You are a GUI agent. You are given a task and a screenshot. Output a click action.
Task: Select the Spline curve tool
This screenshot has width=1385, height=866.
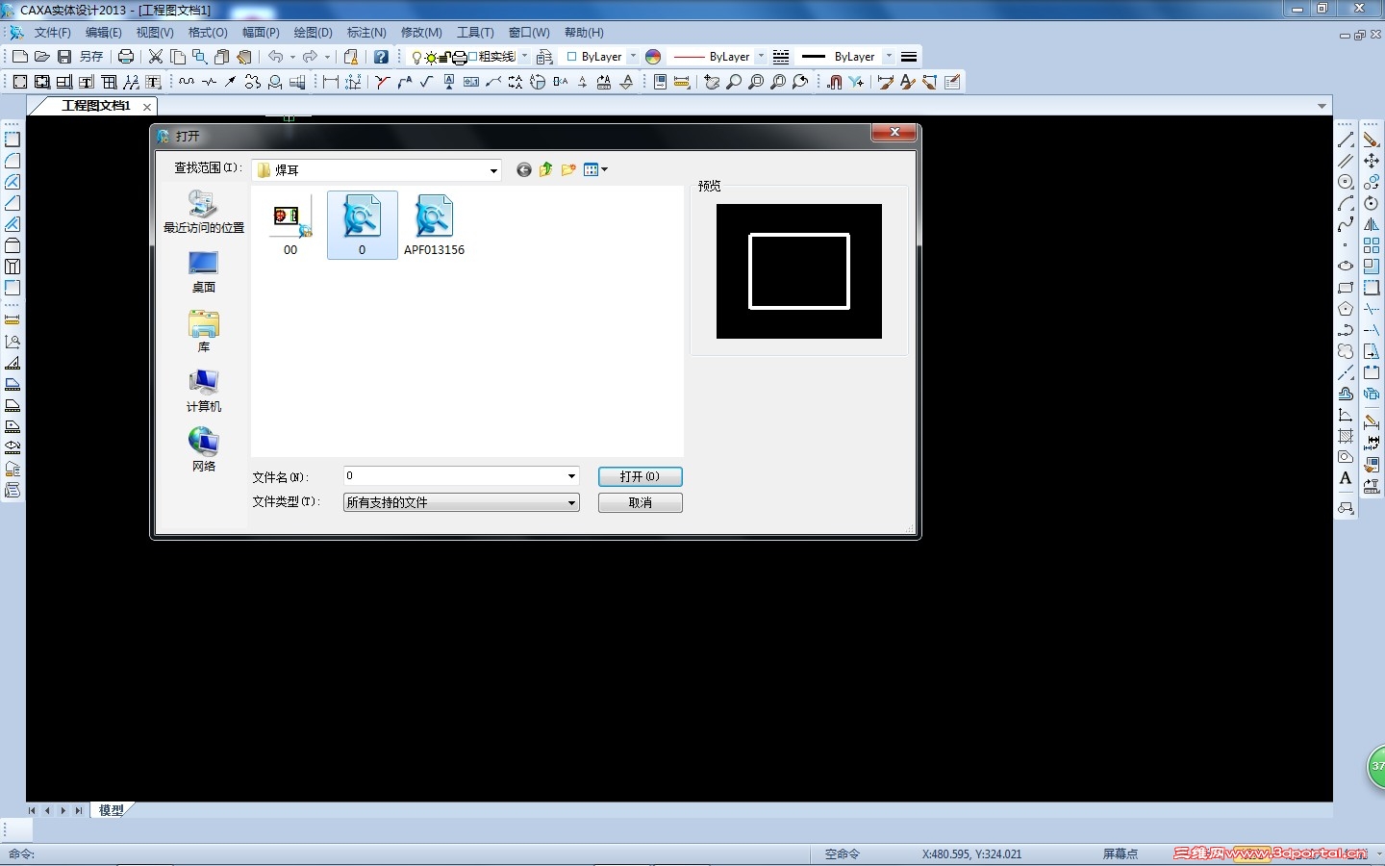(1346, 224)
